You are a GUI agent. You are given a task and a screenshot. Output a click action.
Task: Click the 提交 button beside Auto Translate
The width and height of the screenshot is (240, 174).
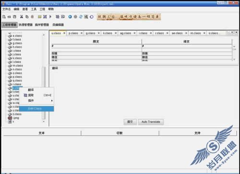130,122
